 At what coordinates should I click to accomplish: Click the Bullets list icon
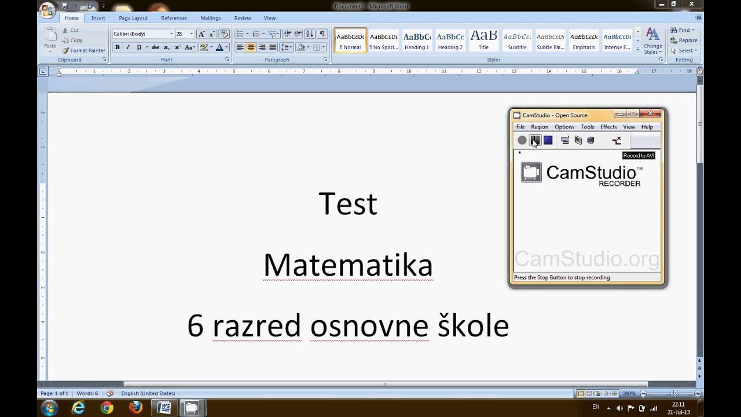pos(240,34)
